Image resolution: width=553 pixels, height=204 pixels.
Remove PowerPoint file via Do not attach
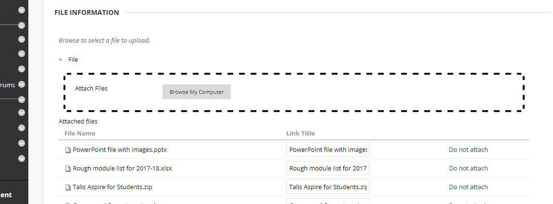tap(468, 149)
